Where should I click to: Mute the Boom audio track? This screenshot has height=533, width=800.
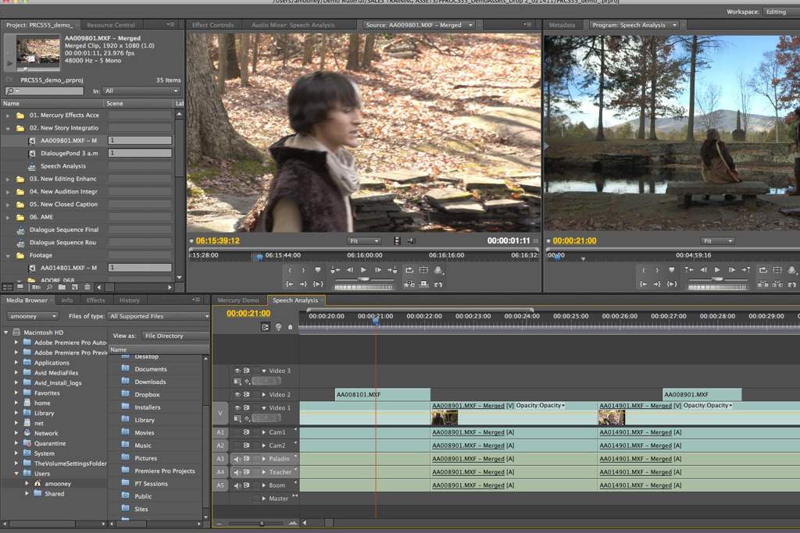[237, 485]
